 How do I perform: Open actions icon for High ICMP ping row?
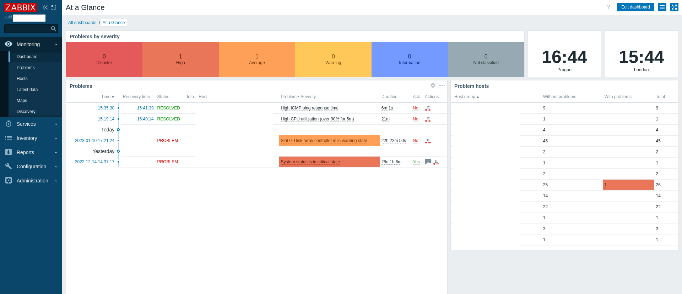coord(428,108)
